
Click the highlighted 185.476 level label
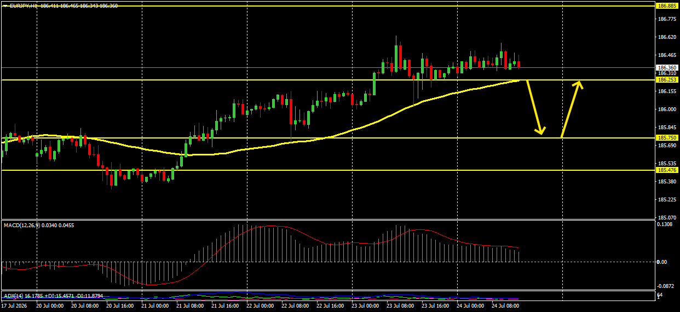pyautogui.click(x=667, y=170)
